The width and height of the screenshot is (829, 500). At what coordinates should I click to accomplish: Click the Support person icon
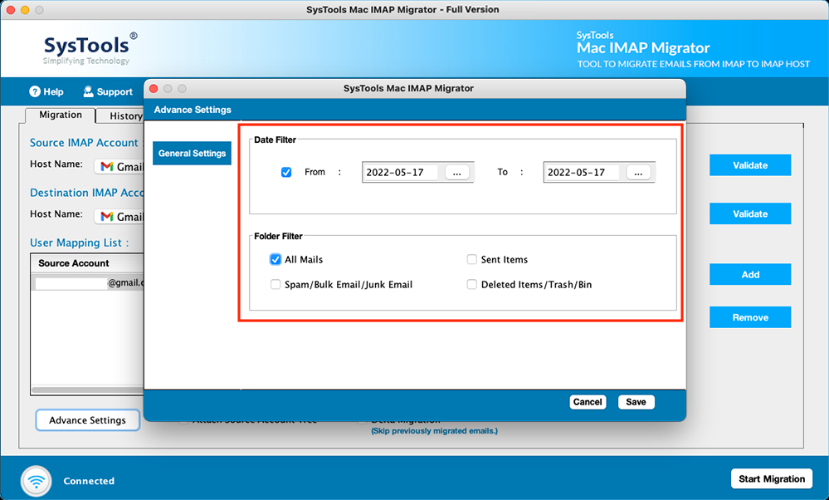coord(88,91)
